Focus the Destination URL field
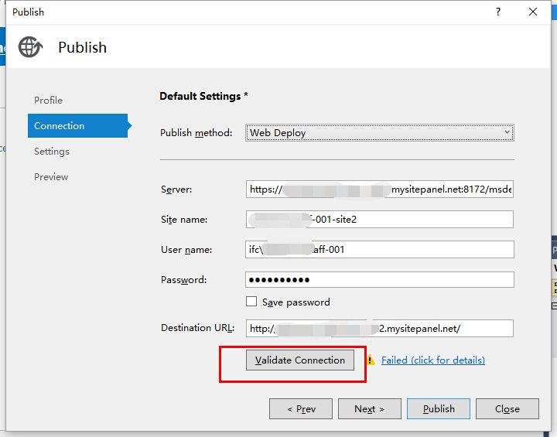Viewport: 557px width, 437px height. coord(379,328)
